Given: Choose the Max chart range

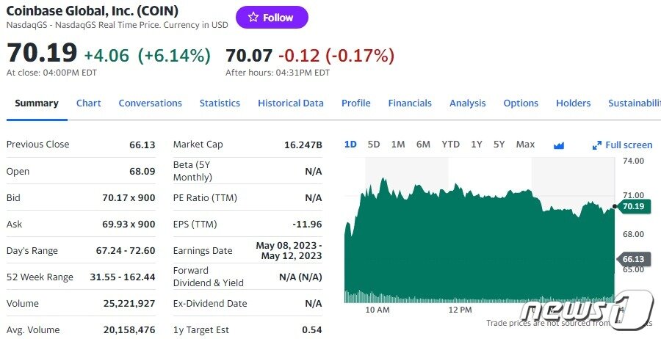Looking at the screenshot, I should click(x=525, y=145).
